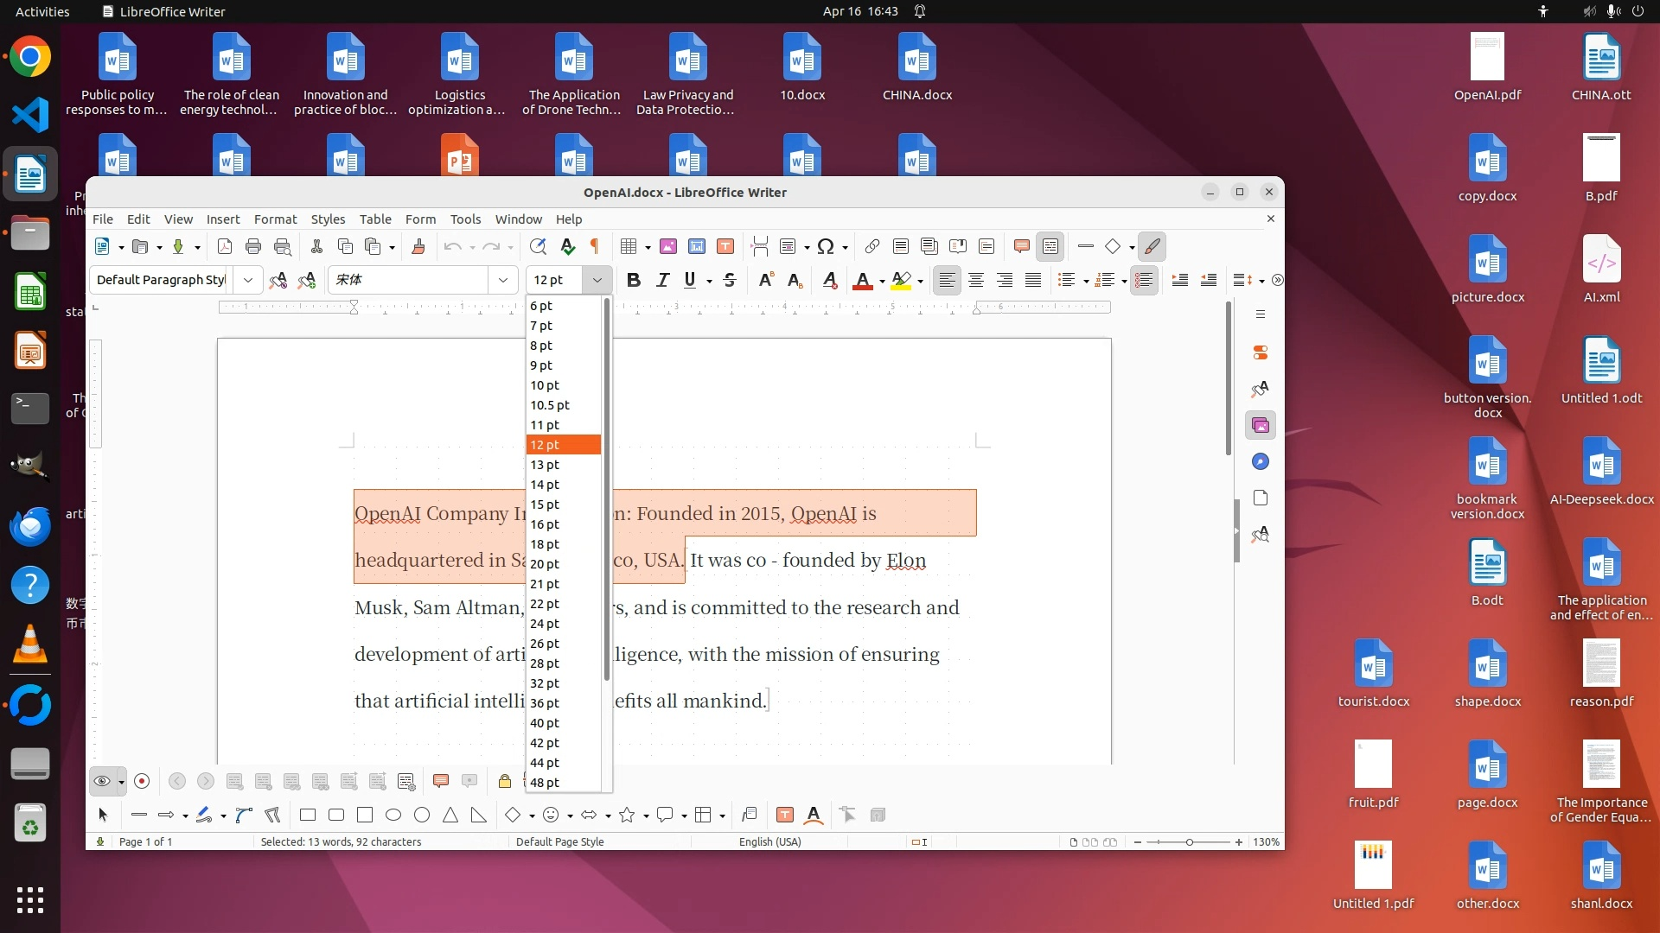Click the Export as PDF icon
This screenshot has height=933, width=1660.
point(225,247)
